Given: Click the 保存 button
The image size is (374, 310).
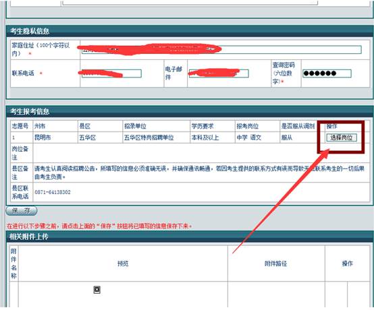Looking at the screenshot, I should (22, 211).
